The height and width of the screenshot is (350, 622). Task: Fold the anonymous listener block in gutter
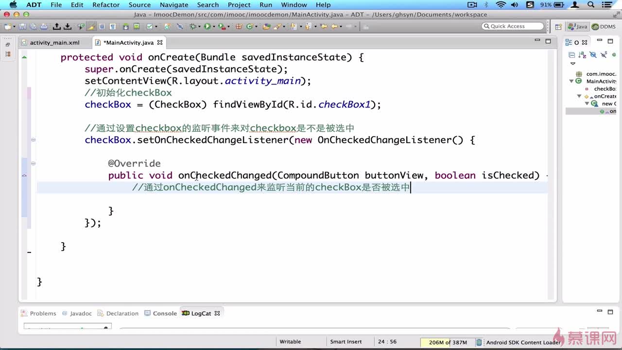coord(33,140)
